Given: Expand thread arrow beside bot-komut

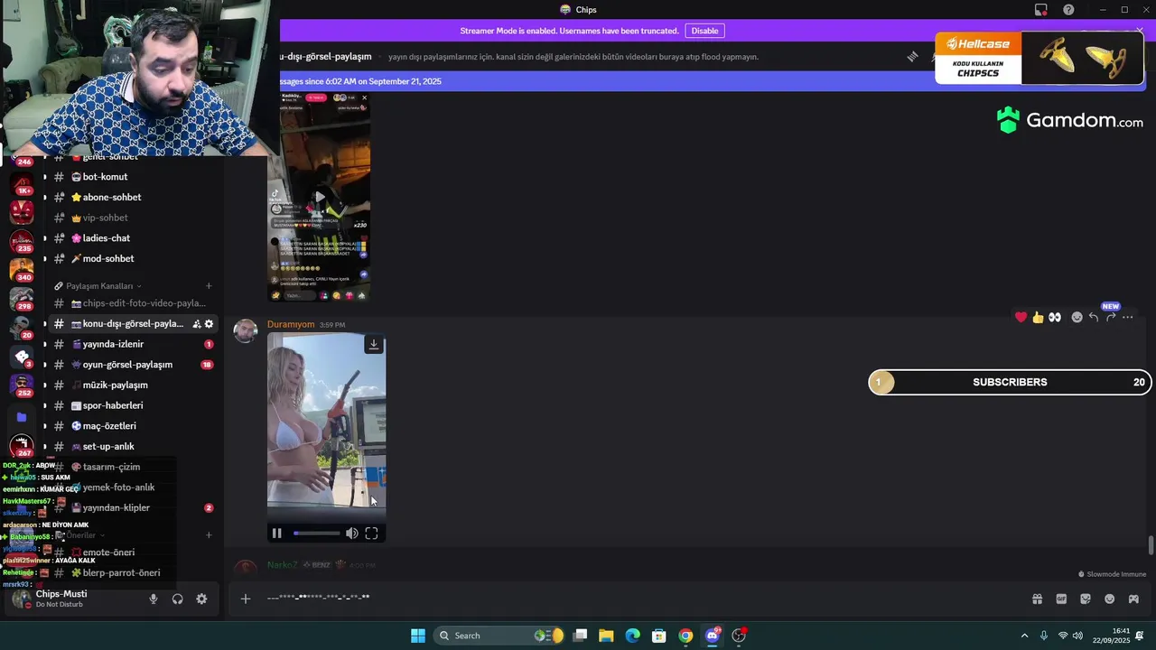Looking at the screenshot, I should point(44,177).
